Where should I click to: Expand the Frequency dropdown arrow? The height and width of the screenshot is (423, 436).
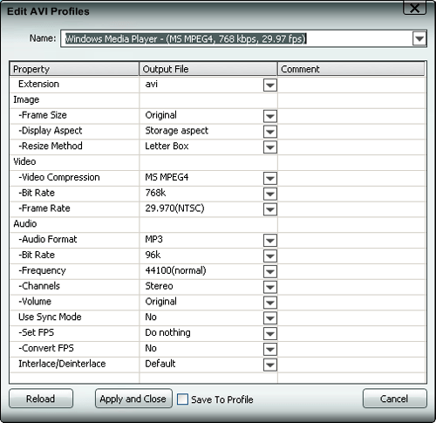270,271
